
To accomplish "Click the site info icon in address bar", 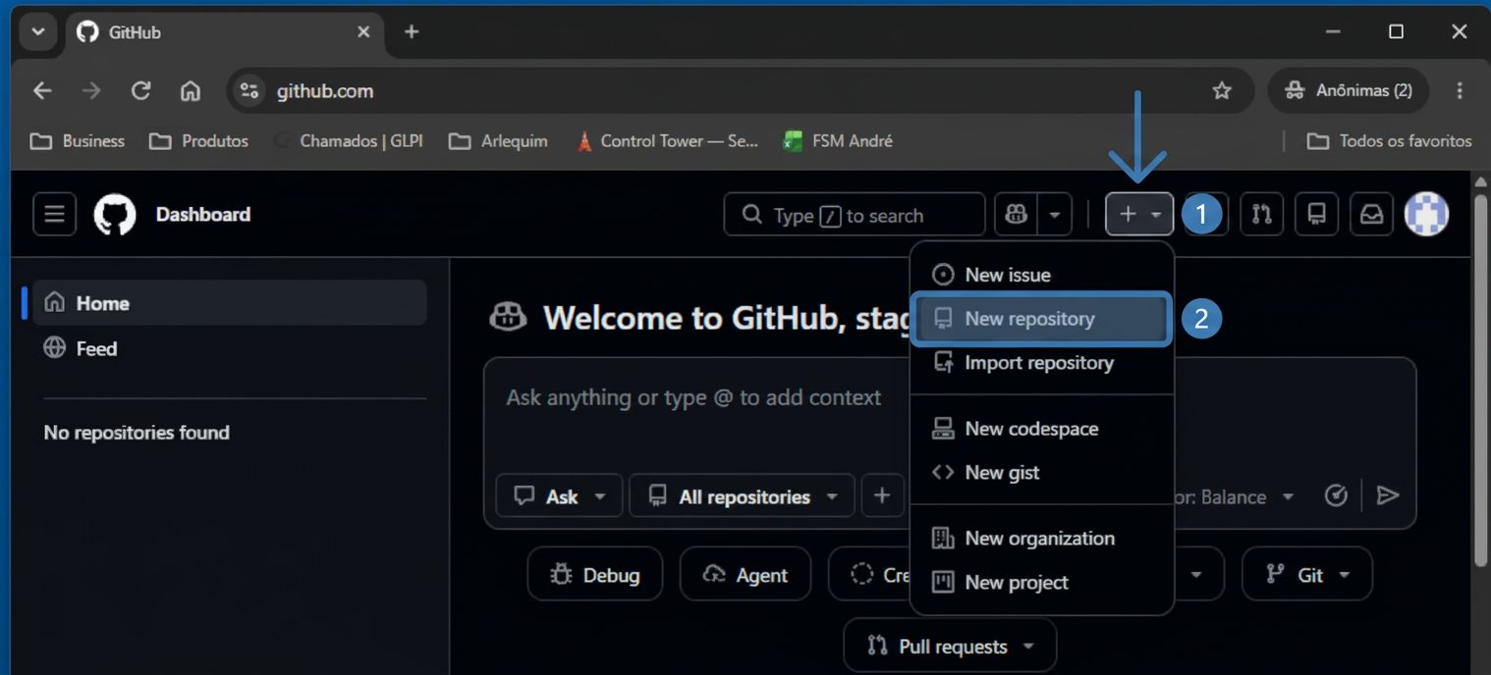I will point(249,91).
